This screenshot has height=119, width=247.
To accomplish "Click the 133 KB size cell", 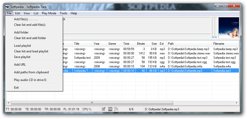I will point(152,66).
